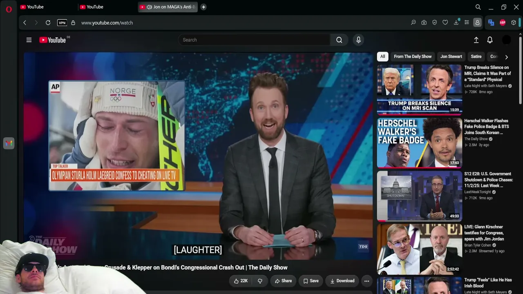Image resolution: width=523 pixels, height=294 pixels.
Task: Mute the audio of the playing tab
Action: point(149,7)
